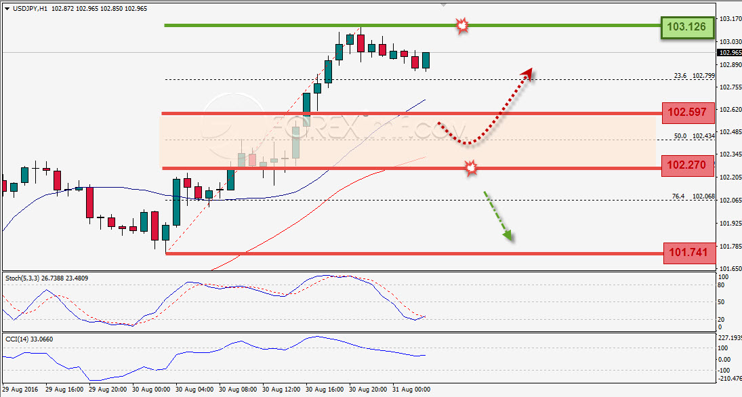This screenshot has width=742, height=397.
Task: Click the 29 Aug 20:00 time label
Action: pyautogui.click(x=108, y=390)
